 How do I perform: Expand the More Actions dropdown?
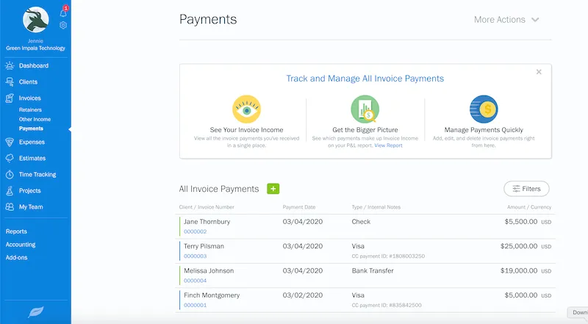(507, 20)
